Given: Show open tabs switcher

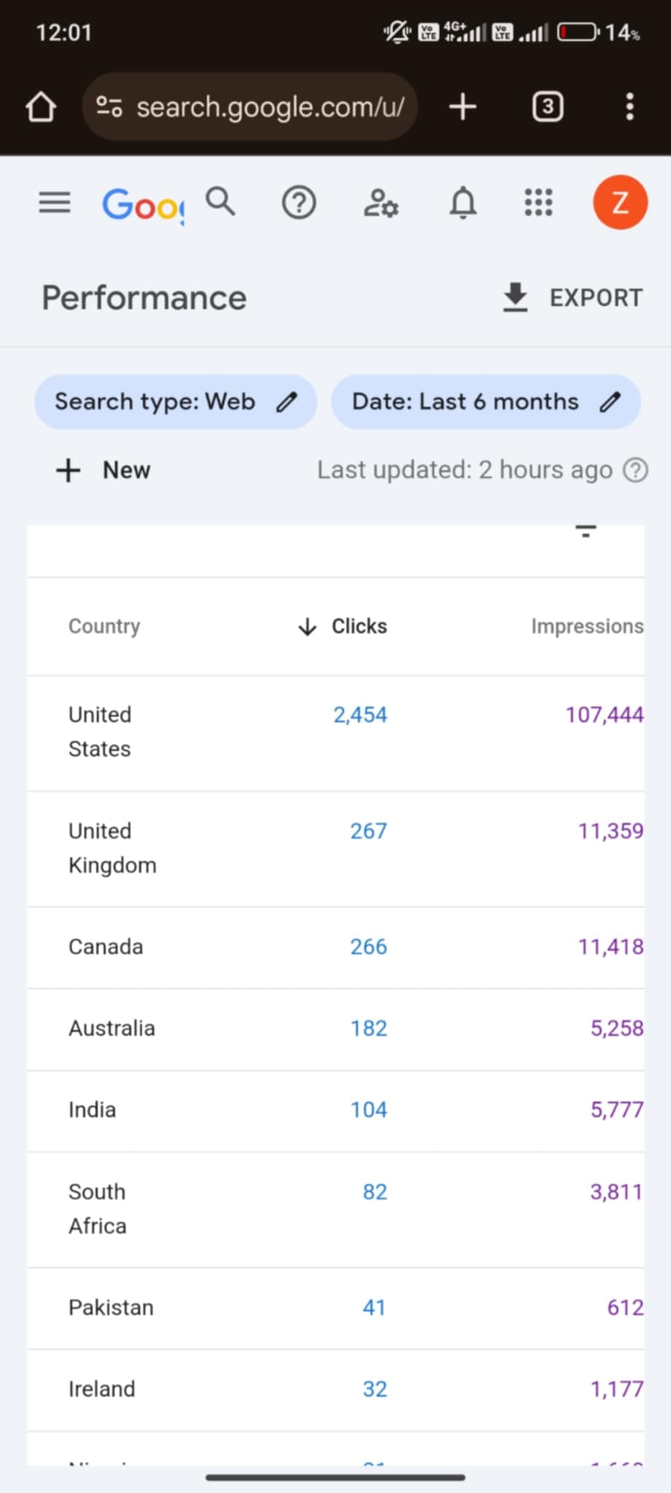Looking at the screenshot, I should (x=548, y=107).
